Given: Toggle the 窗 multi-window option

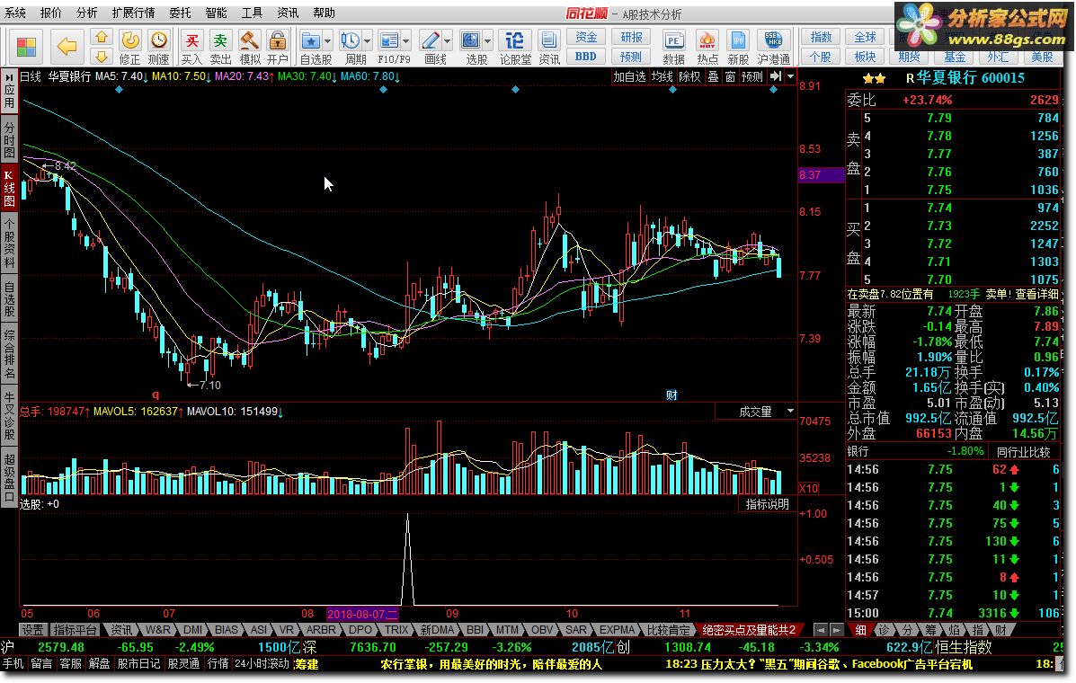Looking at the screenshot, I should [x=730, y=76].
